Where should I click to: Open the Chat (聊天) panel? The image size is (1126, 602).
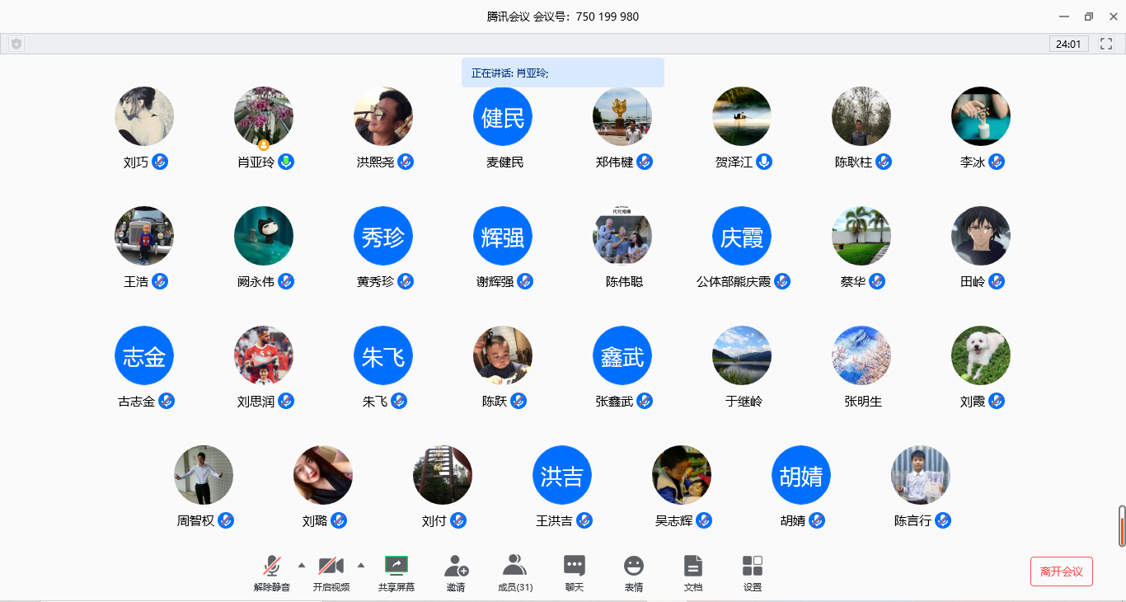(575, 566)
